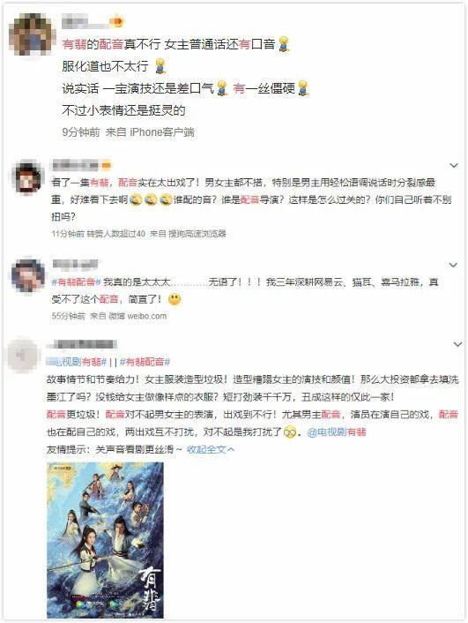
Task: Click the smiley emoji after 简直了
Action: pos(175,299)
